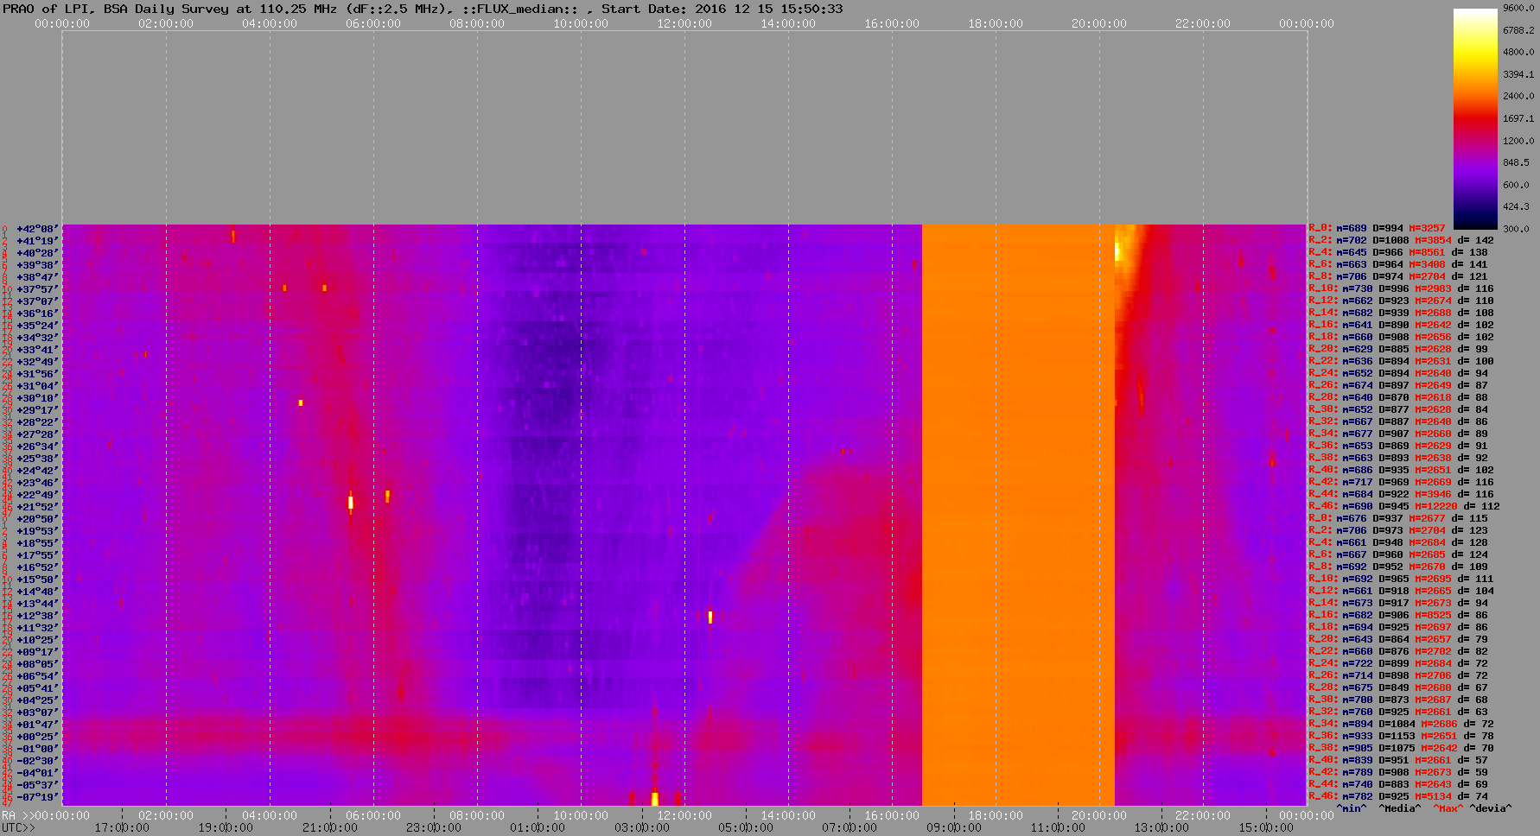Click stats row with m=894 D=1084

pos(1401,725)
